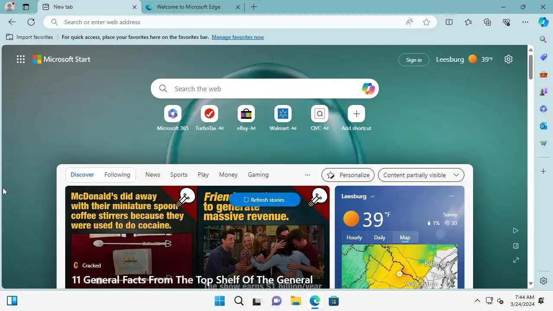Click the Refresh stories button
This screenshot has width=553, height=311.
pos(264,200)
